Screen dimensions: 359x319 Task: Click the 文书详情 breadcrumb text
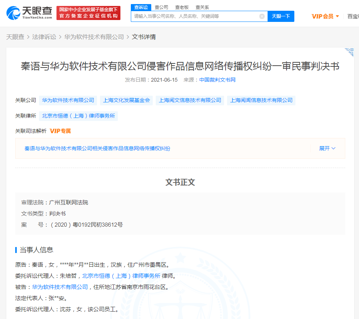tap(144, 37)
